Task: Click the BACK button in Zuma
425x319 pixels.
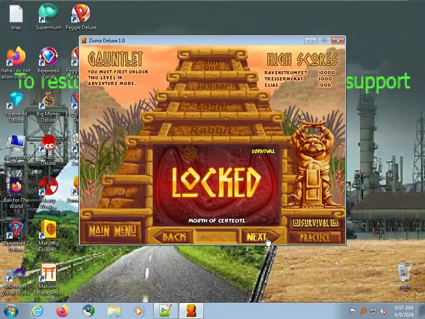Action: point(173,237)
